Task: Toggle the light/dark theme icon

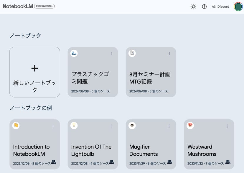Action: (x=193, y=6)
